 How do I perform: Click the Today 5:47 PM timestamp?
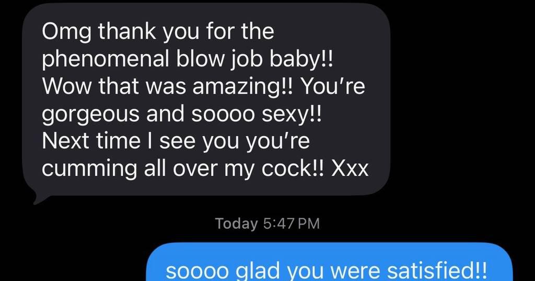(x=267, y=223)
